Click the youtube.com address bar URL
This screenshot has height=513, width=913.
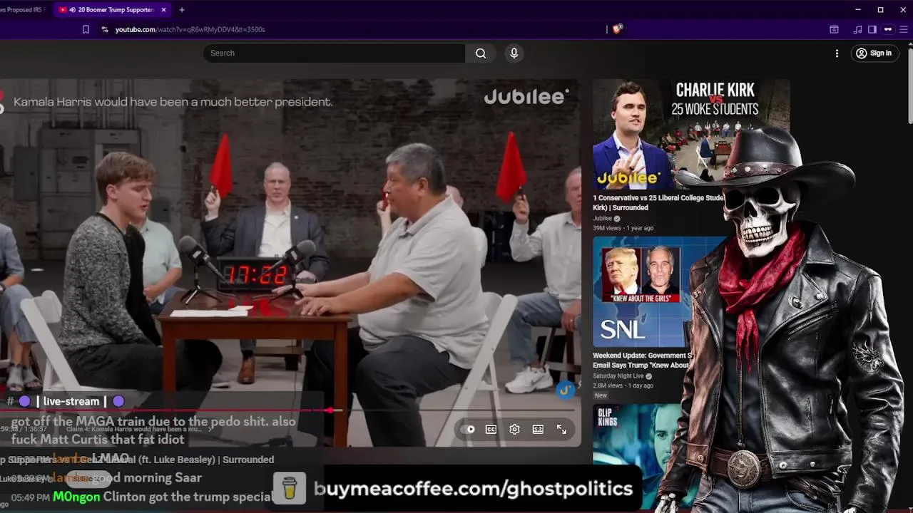[190, 29]
